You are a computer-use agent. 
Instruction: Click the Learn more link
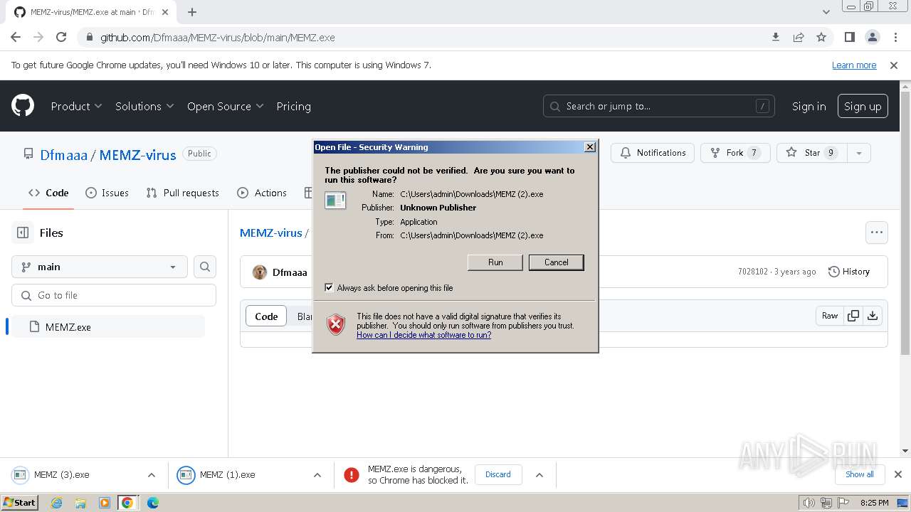pos(854,65)
